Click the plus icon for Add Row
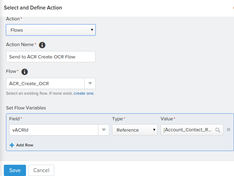 (12, 145)
